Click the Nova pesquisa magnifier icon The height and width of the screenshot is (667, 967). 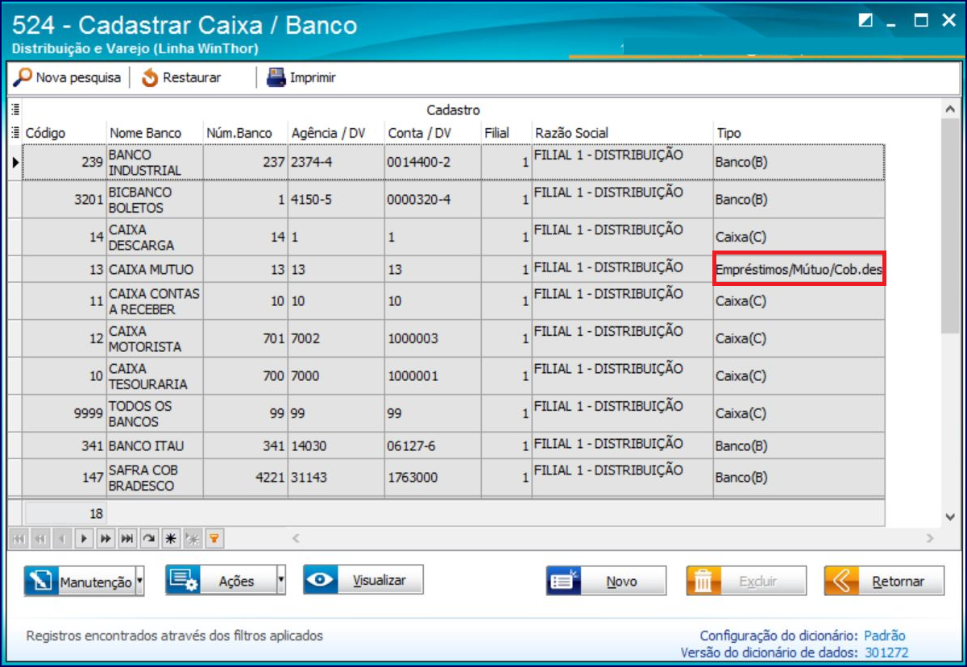pyautogui.click(x=23, y=78)
